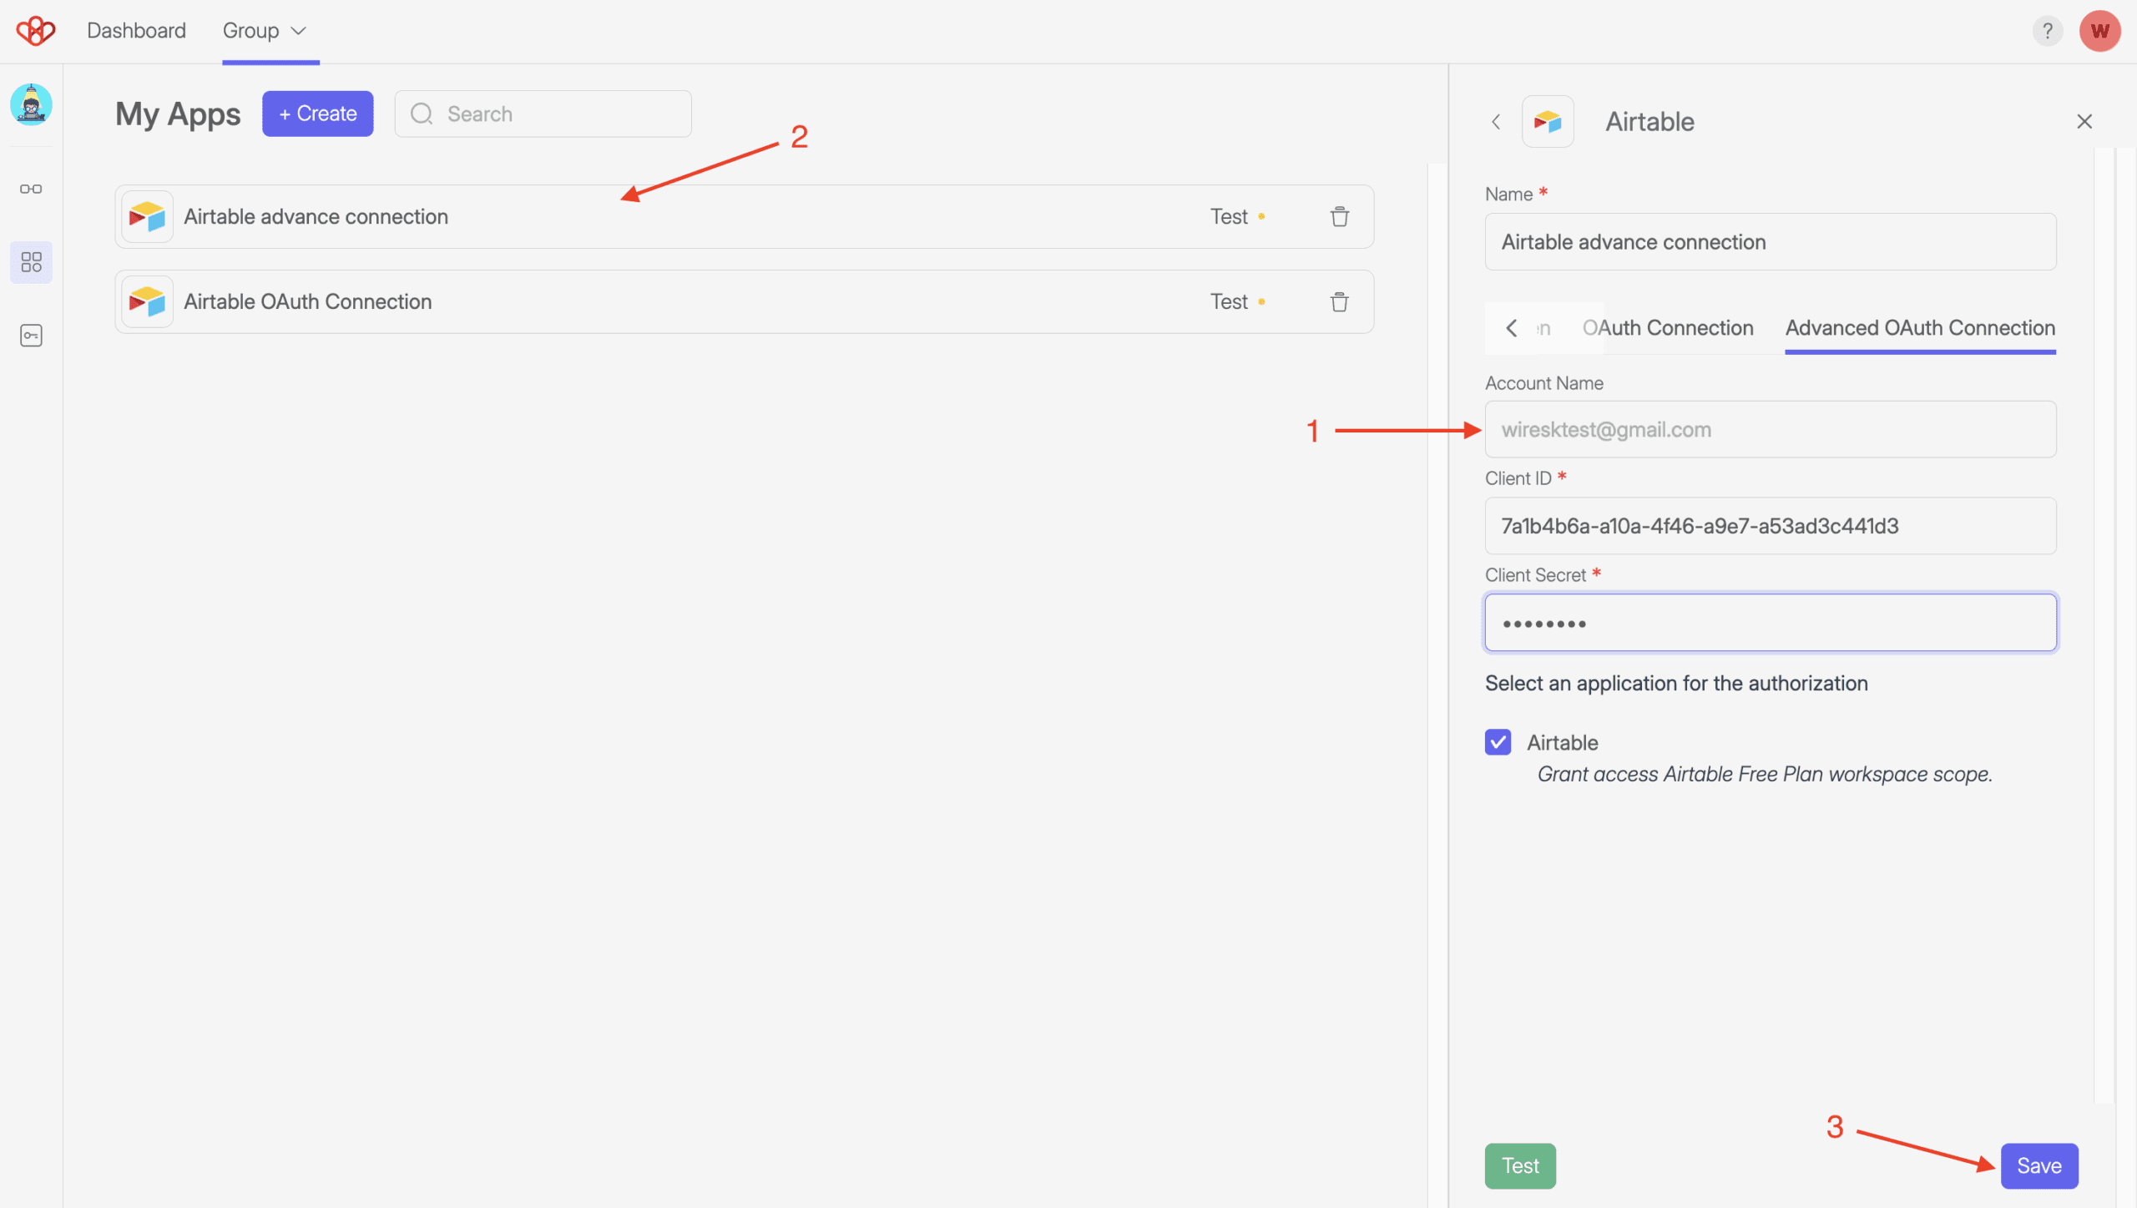Open Airtable advance connection entry
The width and height of the screenshot is (2137, 1208).
pyautogui.click(x=744, y=216)
